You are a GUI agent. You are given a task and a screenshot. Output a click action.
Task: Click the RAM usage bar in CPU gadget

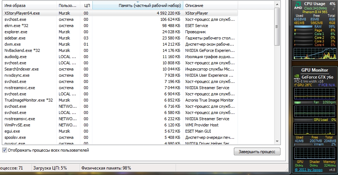(x=303, y=27)
